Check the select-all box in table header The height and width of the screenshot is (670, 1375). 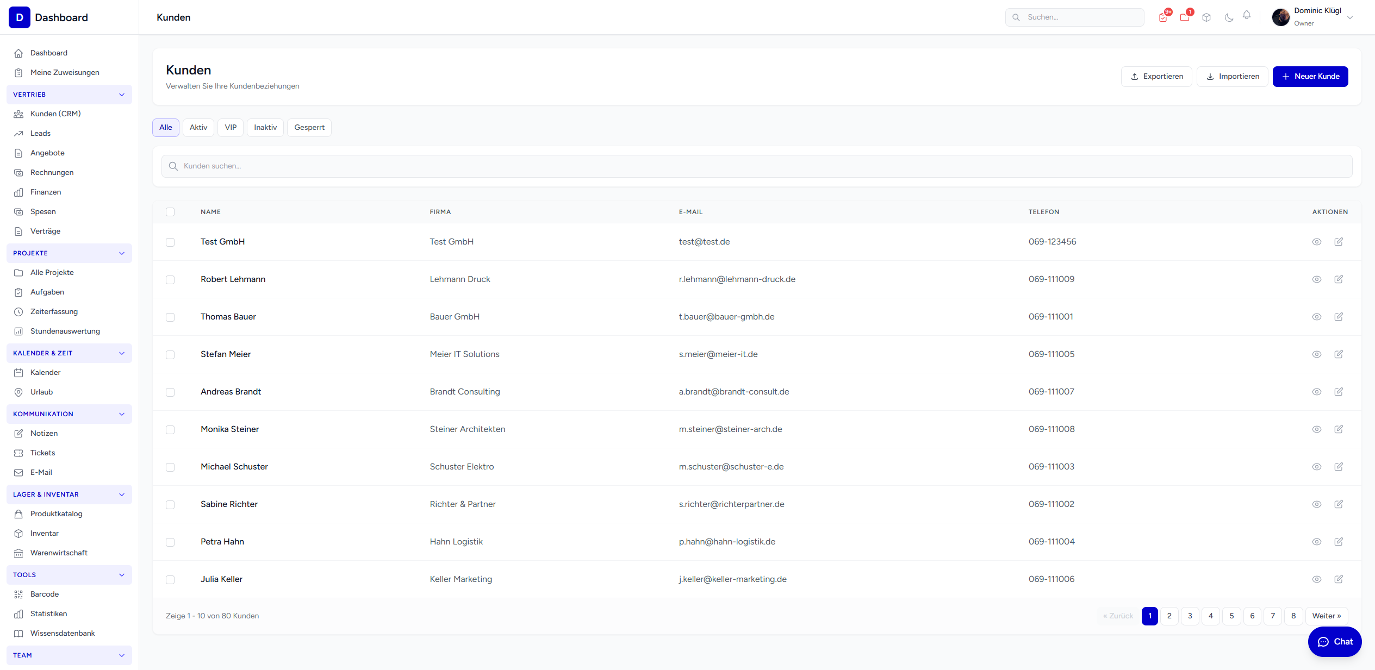pyautogui.click(x=170, y=212)
